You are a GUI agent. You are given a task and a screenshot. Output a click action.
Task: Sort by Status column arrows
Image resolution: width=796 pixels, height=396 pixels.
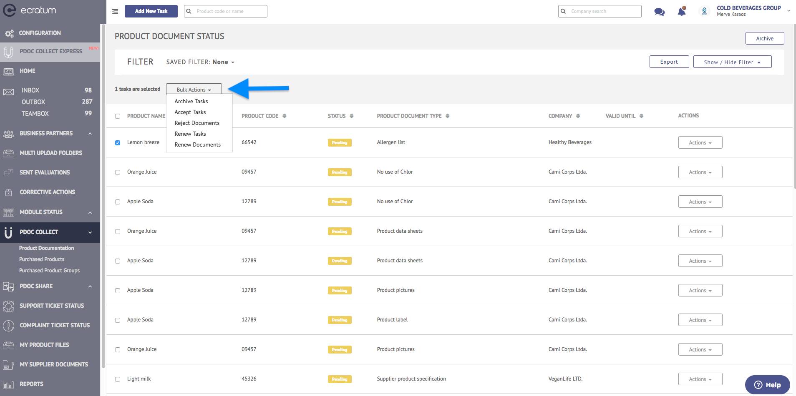(351, 116)
